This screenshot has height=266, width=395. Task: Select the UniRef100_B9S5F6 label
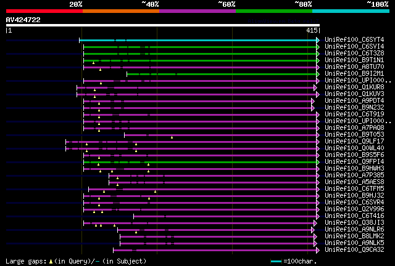pyautogui.click(x=354, y=155)
